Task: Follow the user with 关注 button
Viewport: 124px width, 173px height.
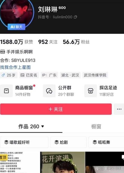Action: (56, 109)
